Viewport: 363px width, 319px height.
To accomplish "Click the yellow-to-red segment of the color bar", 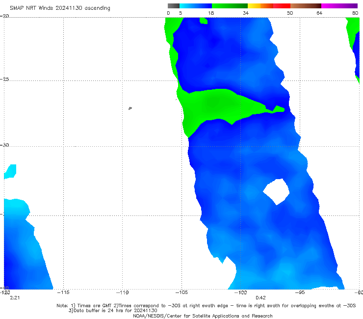I will click(x=269, y=6).
